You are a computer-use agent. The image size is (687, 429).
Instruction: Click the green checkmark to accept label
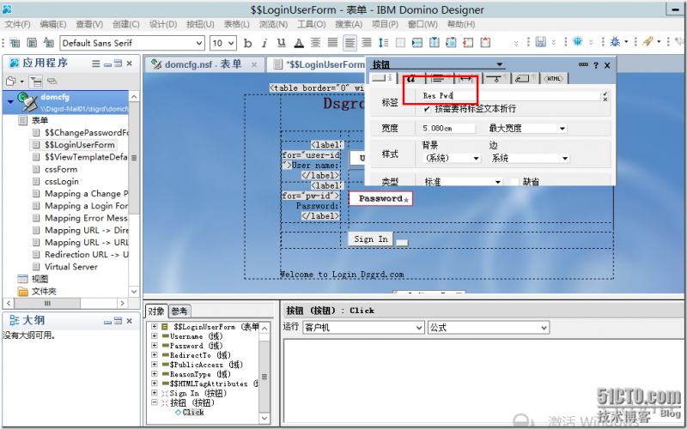click(x=605, y=94)
